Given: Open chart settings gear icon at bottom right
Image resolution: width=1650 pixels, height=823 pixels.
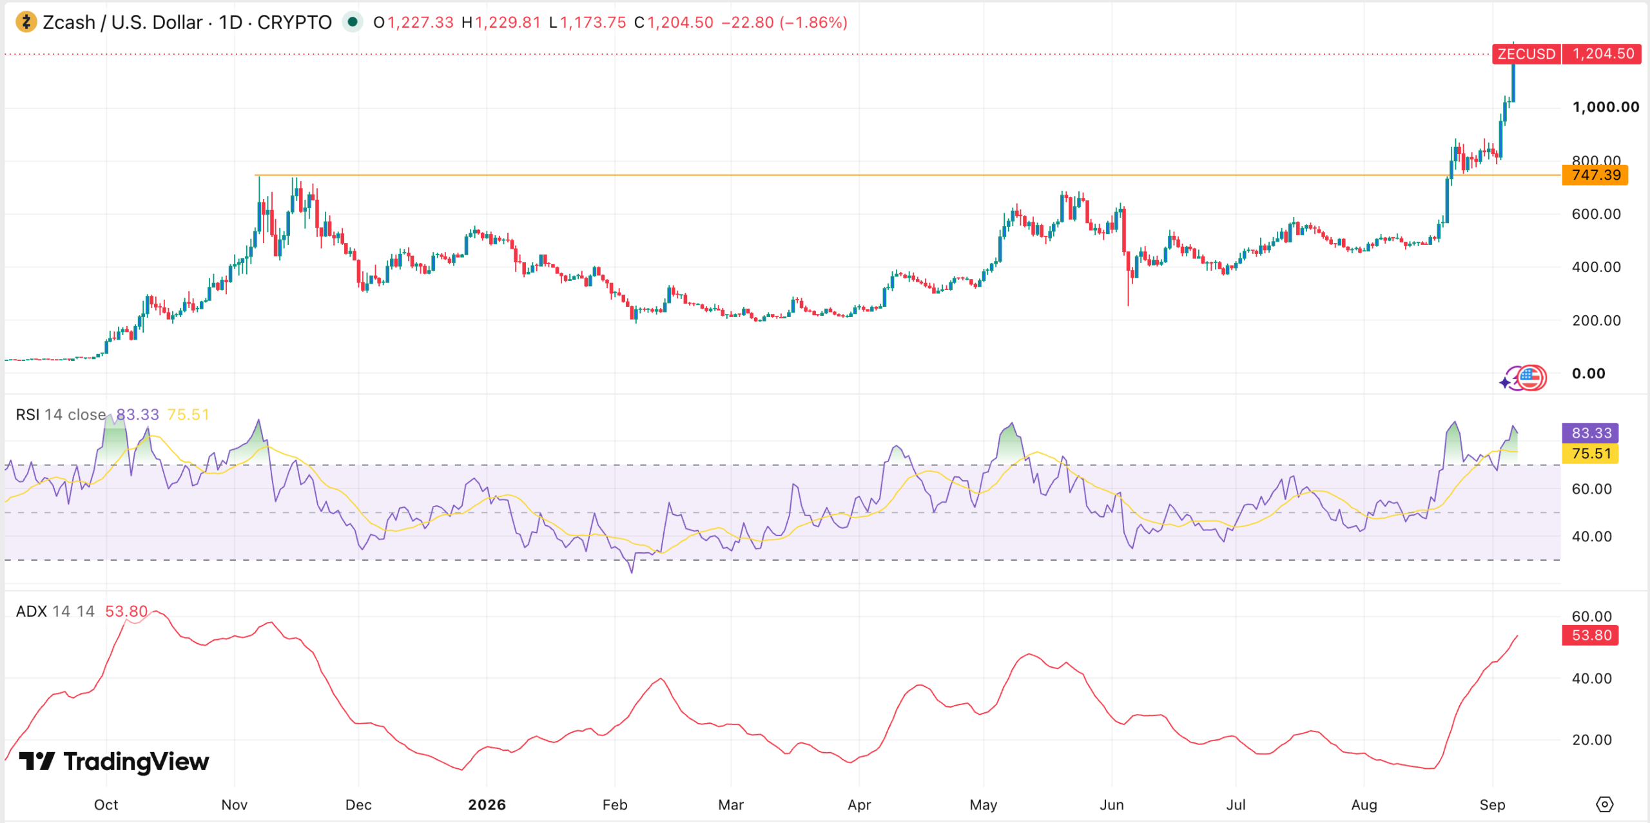Looking at the screenshot, I should pyautogui.click(x=1604, y=804).
